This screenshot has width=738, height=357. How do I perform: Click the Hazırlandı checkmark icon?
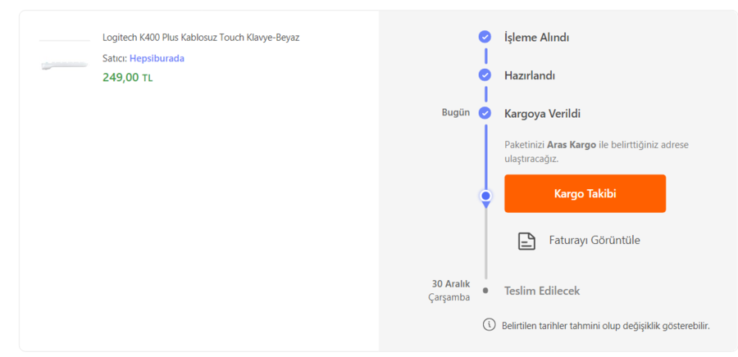[x=485, y=75]
